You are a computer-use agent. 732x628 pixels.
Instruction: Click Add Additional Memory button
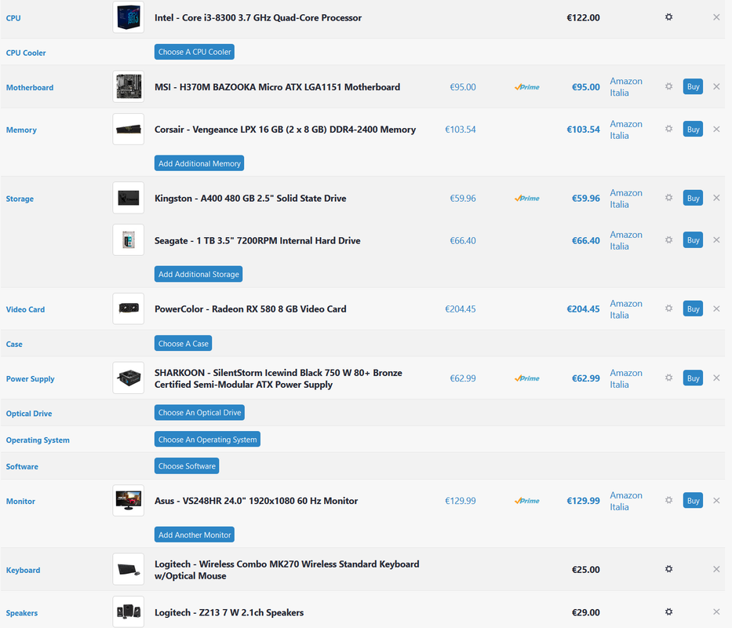(x=199, y=163)
